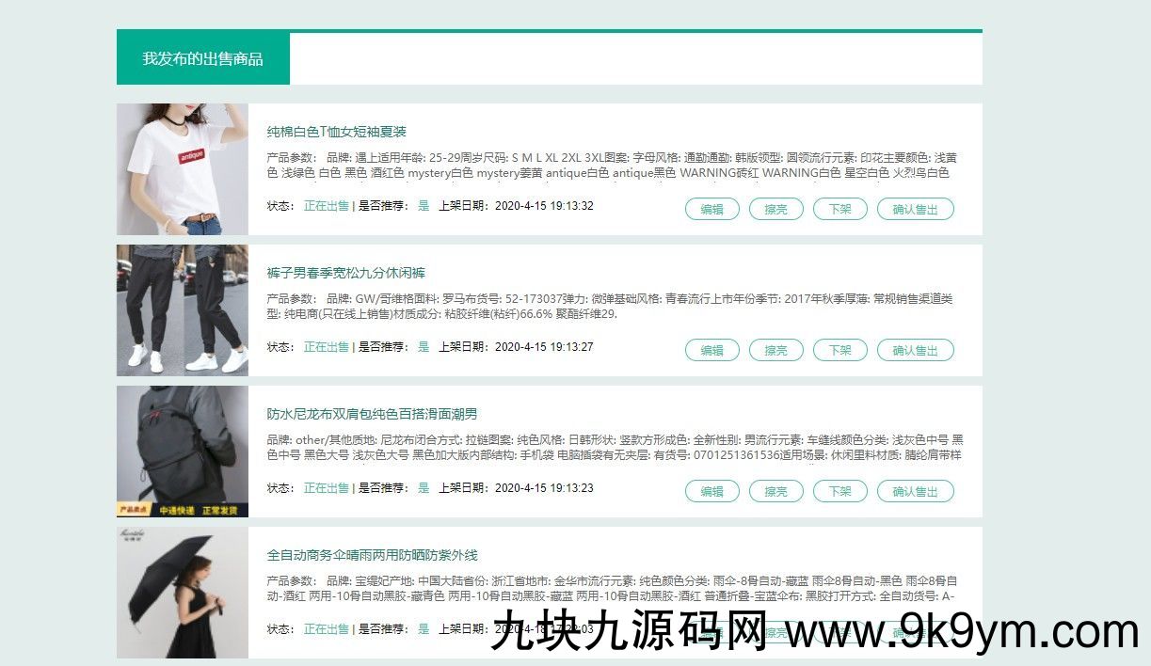The width and height of the screenshot is (1151, 666).
Task: Edit the nylon backpack listing
Action: click(711, 491)
